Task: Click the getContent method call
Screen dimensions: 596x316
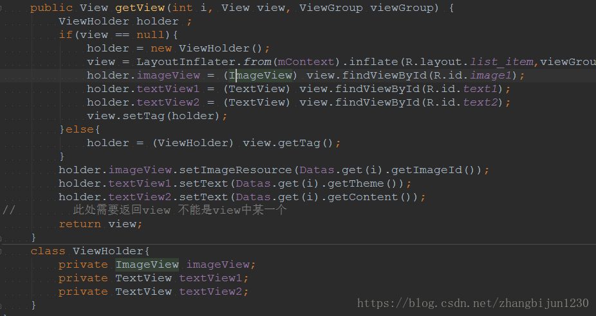Action: click(363, 197)
